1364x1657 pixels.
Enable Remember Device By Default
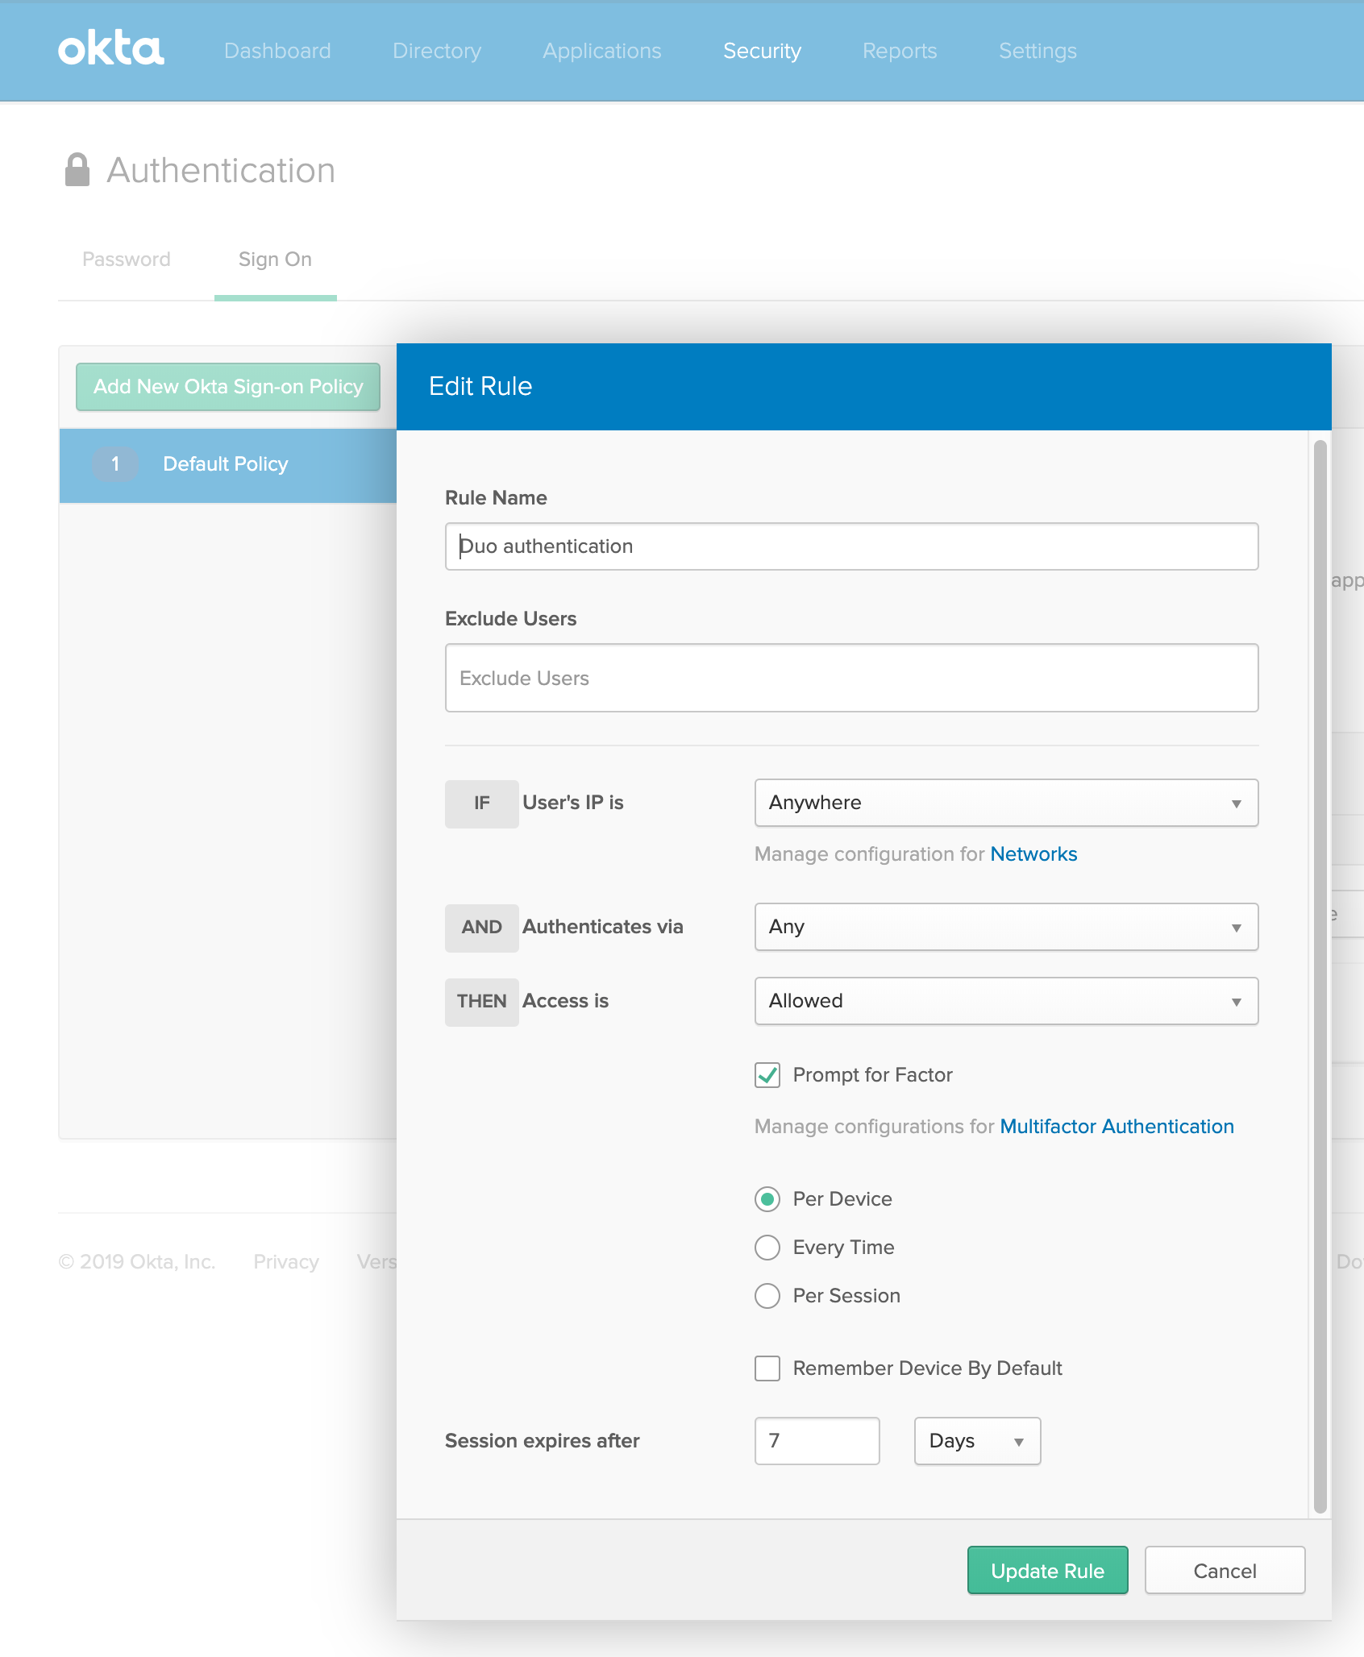767,1368
